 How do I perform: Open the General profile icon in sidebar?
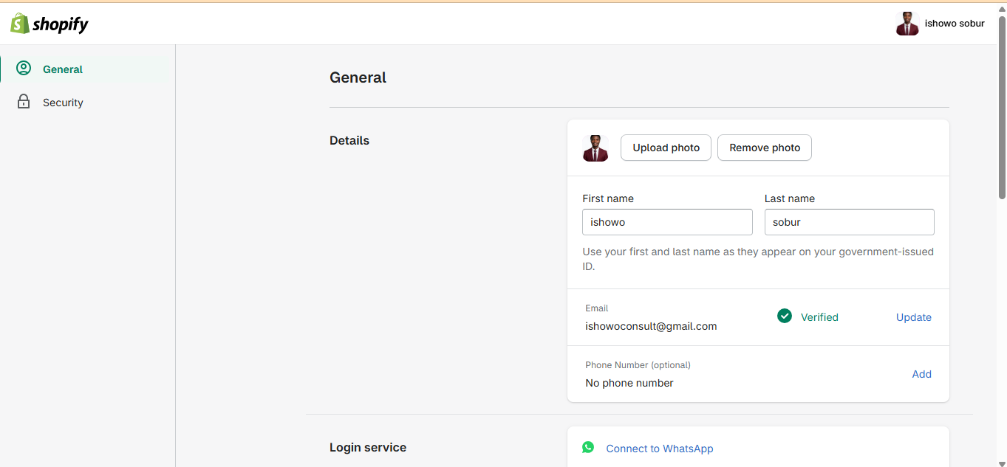[24, 69]
